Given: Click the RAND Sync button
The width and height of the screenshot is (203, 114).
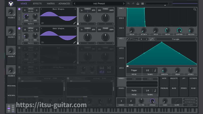Looking at the screenshot, I should coord(134,79).
